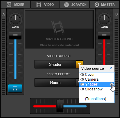Image resolution: width=120 pixels, height=118 pixels.
Task: Activate the Master Output video preview
Action: pos(60,29)
